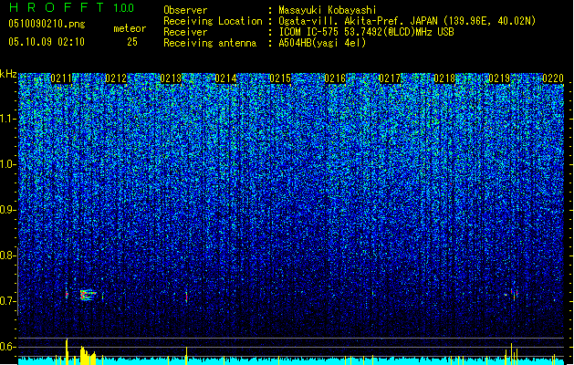Image resolution: width=574 pixels, height=365 pixels.
Task: Click the meteor echo cluster near 0219
Action: (x=512, y=295)
